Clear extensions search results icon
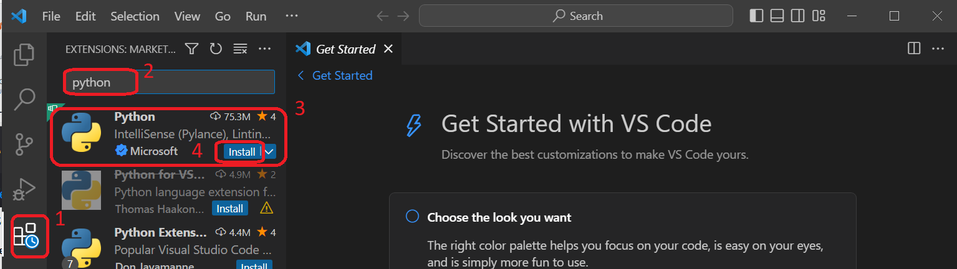This screenshot has height=269, width=957. 240,49
